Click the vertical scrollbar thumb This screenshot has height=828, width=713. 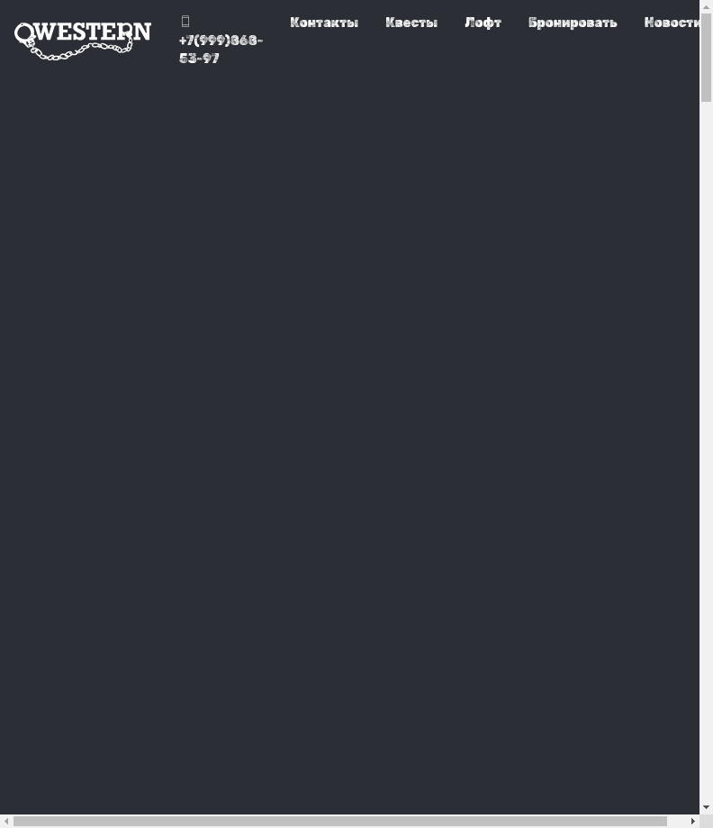point(706,58)
